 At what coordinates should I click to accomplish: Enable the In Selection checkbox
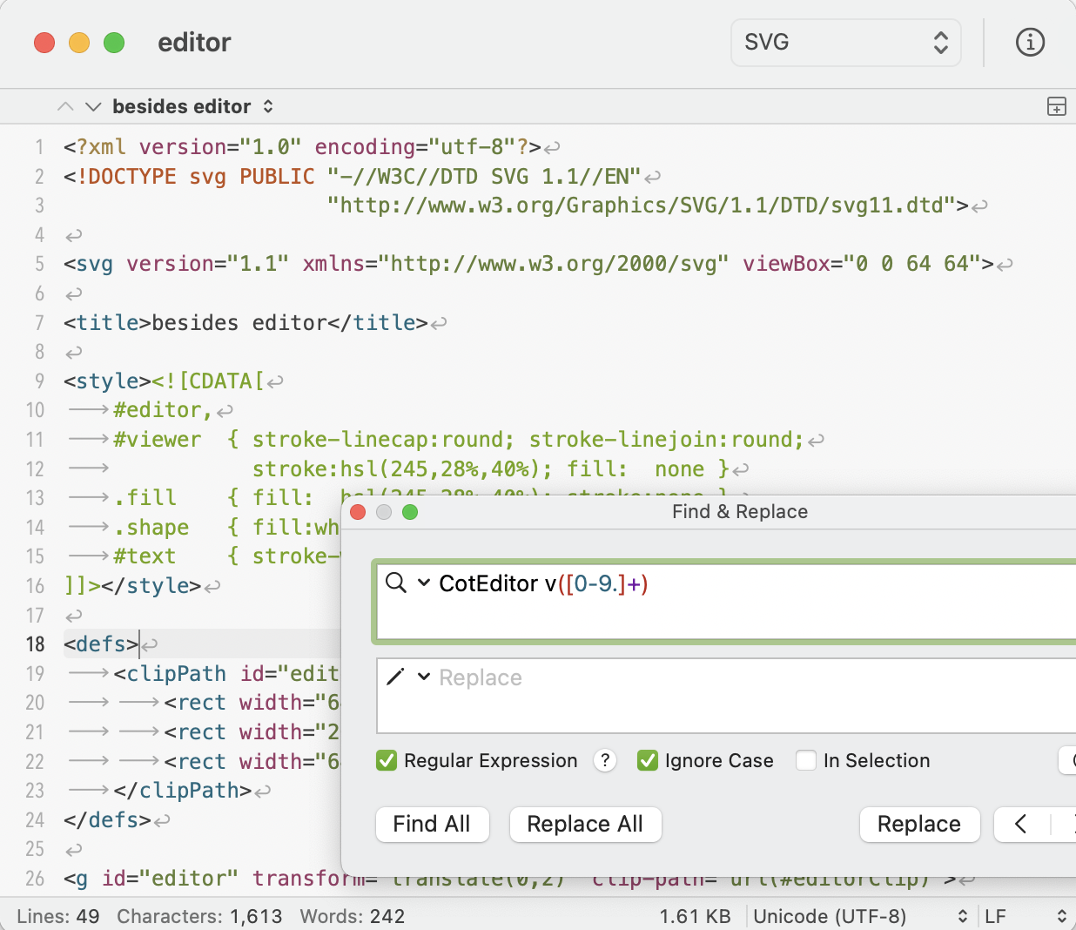click(x=806, y=760)
